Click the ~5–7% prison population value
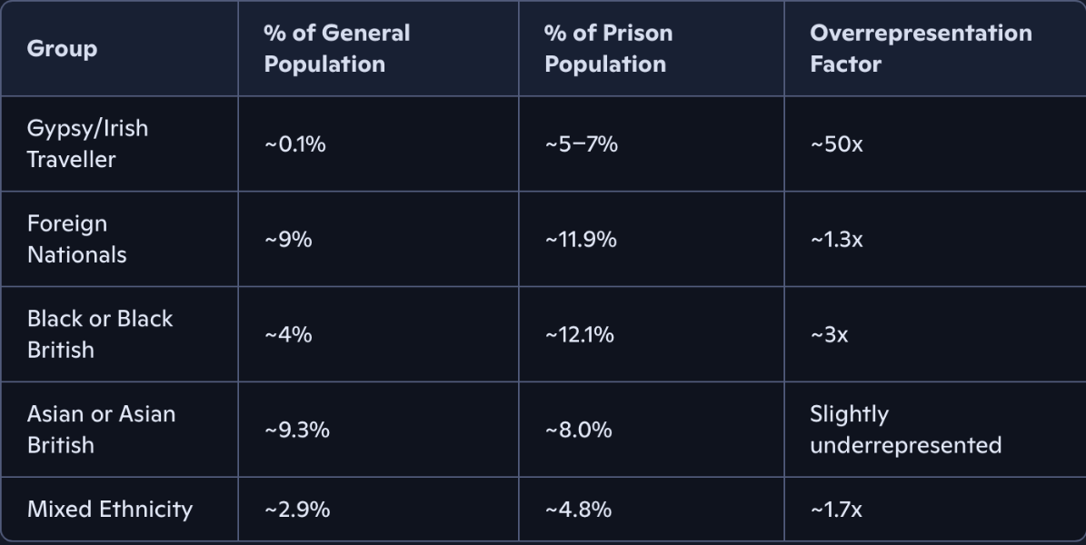1086x545 pixels. click(x=581, y=144)
